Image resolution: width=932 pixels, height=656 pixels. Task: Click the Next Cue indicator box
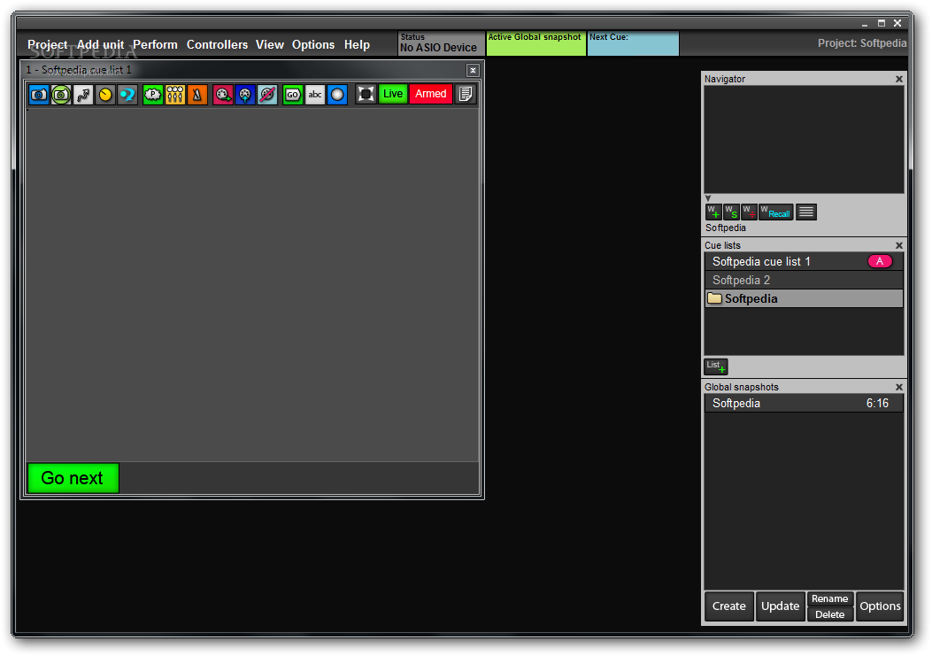[x=633, y=43]
